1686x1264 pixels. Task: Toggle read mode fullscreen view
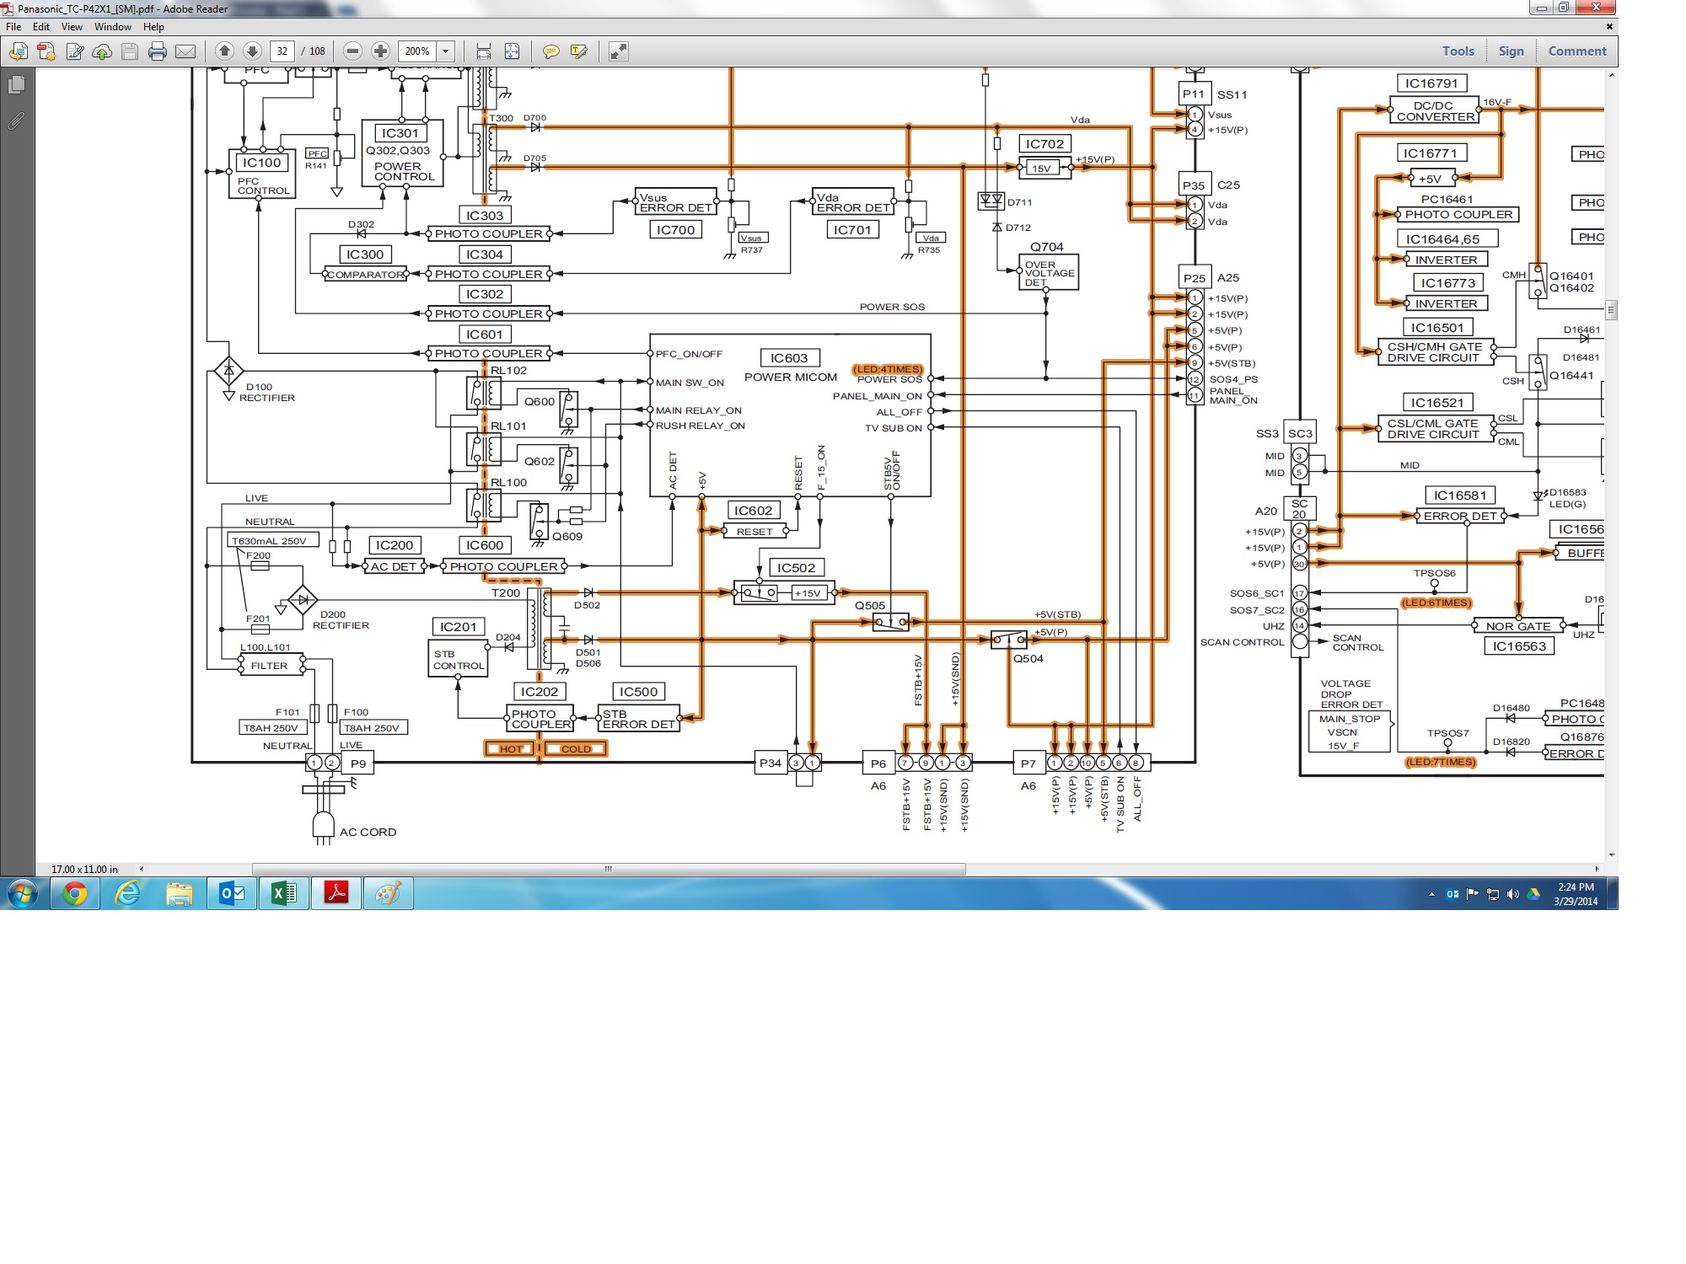tap(618, 51)
